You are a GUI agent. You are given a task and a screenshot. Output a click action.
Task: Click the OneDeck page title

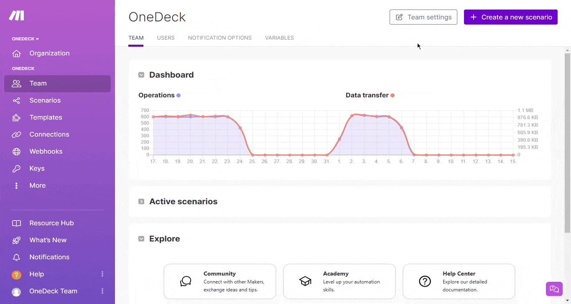(x=157, y=17)
